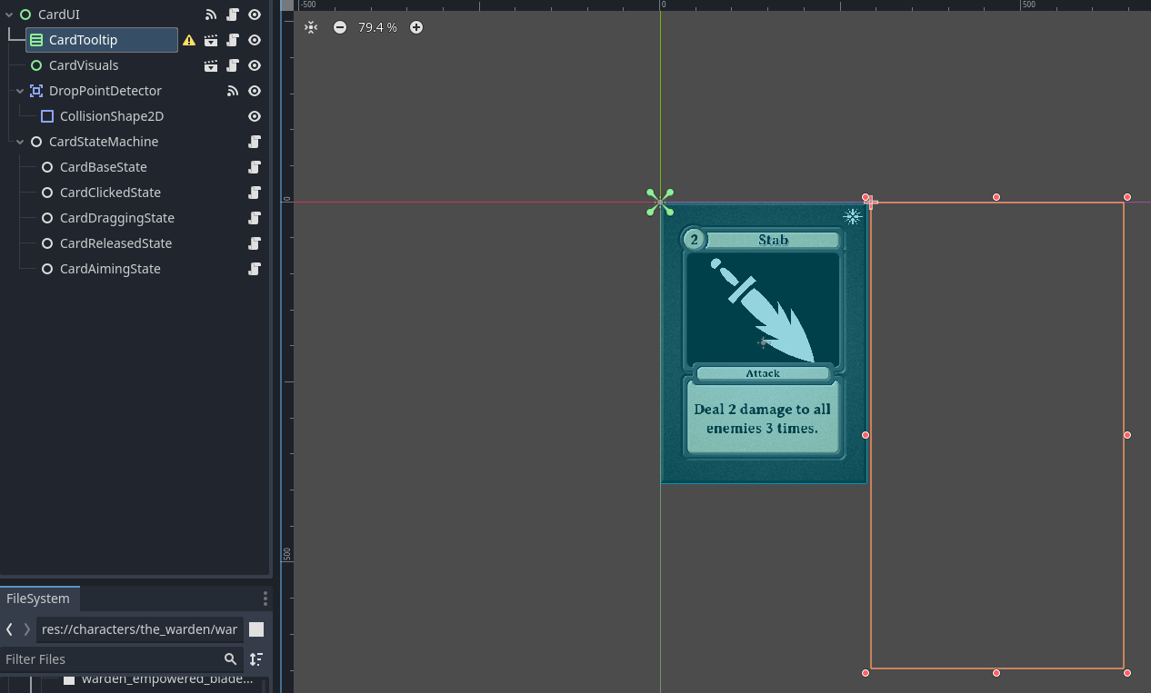Click the warning triangle on CardTooltip
Viewport: 1151px width, 693px height.
coord(188,40)
